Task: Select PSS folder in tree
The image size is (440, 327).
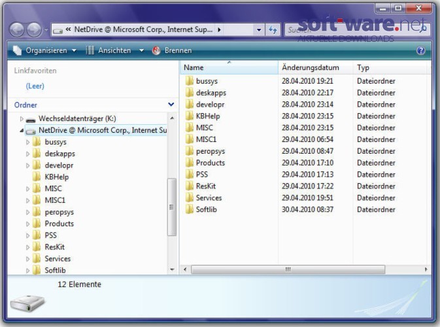Action: [51, 235]
